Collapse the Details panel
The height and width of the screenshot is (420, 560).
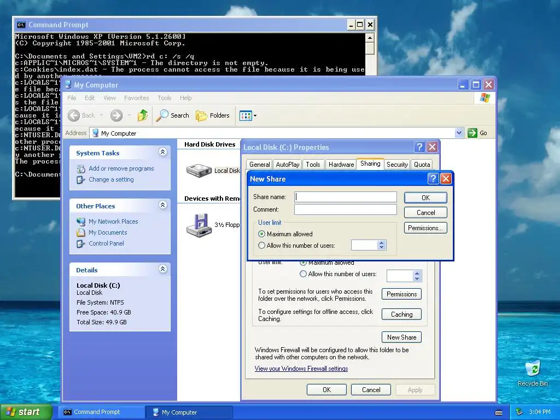162,269
